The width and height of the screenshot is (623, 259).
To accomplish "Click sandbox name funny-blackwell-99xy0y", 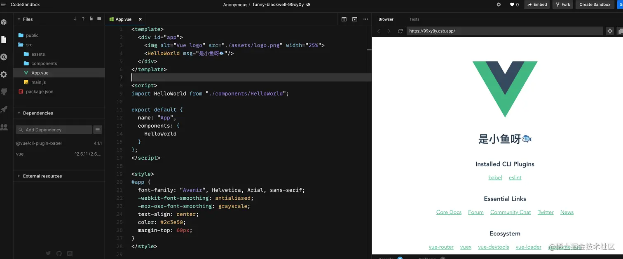I will [x=278, y=5].
